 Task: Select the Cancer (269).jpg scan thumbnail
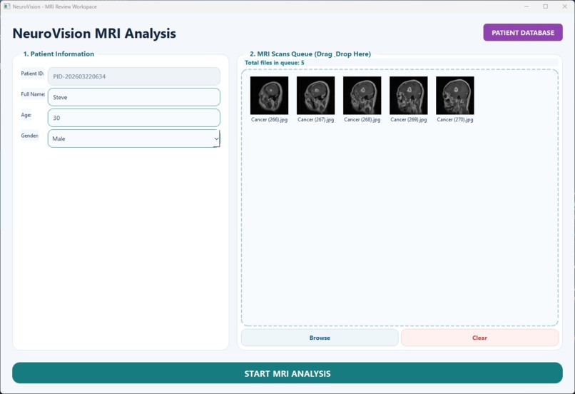(x=409, y=96)
